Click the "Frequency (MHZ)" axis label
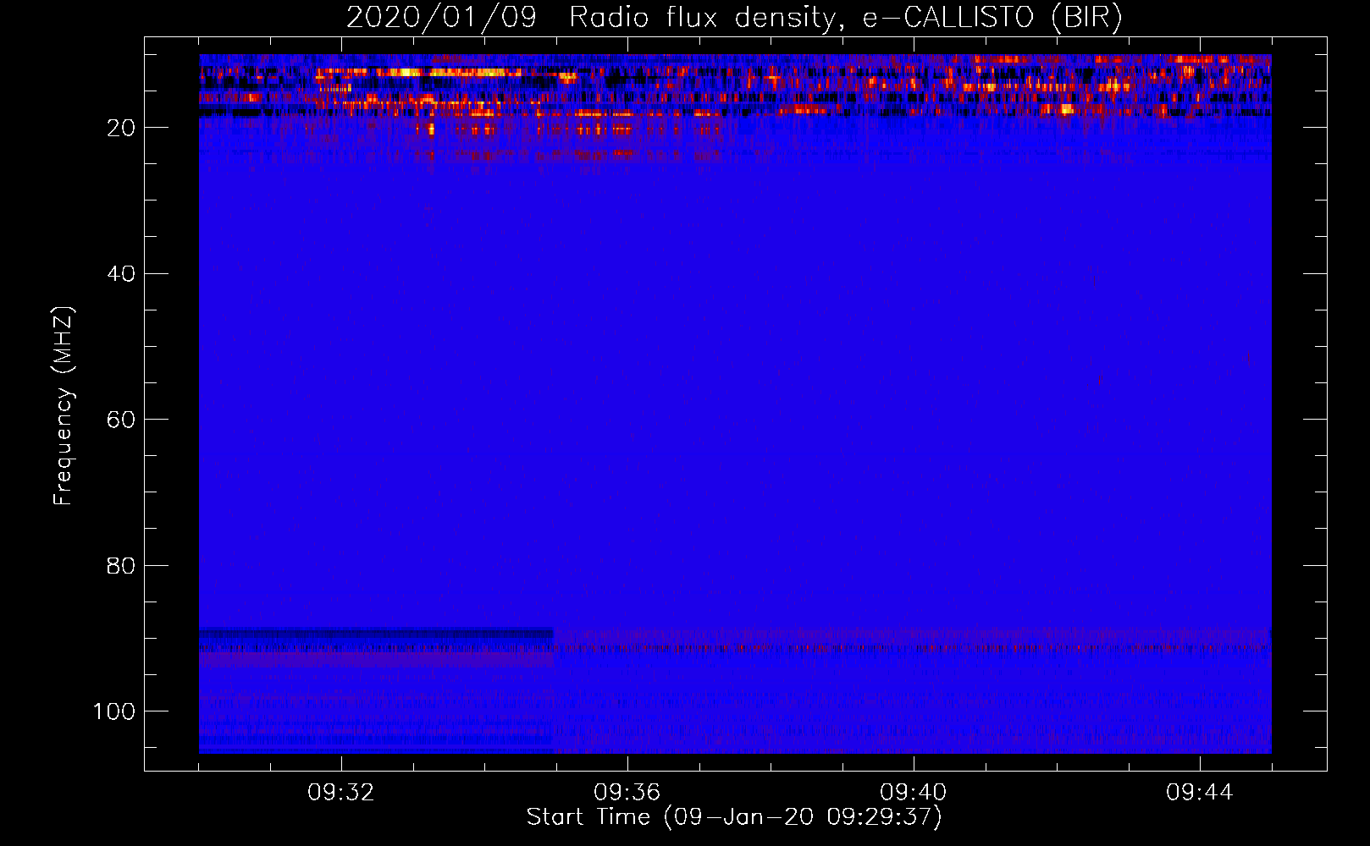 [64, 406]
